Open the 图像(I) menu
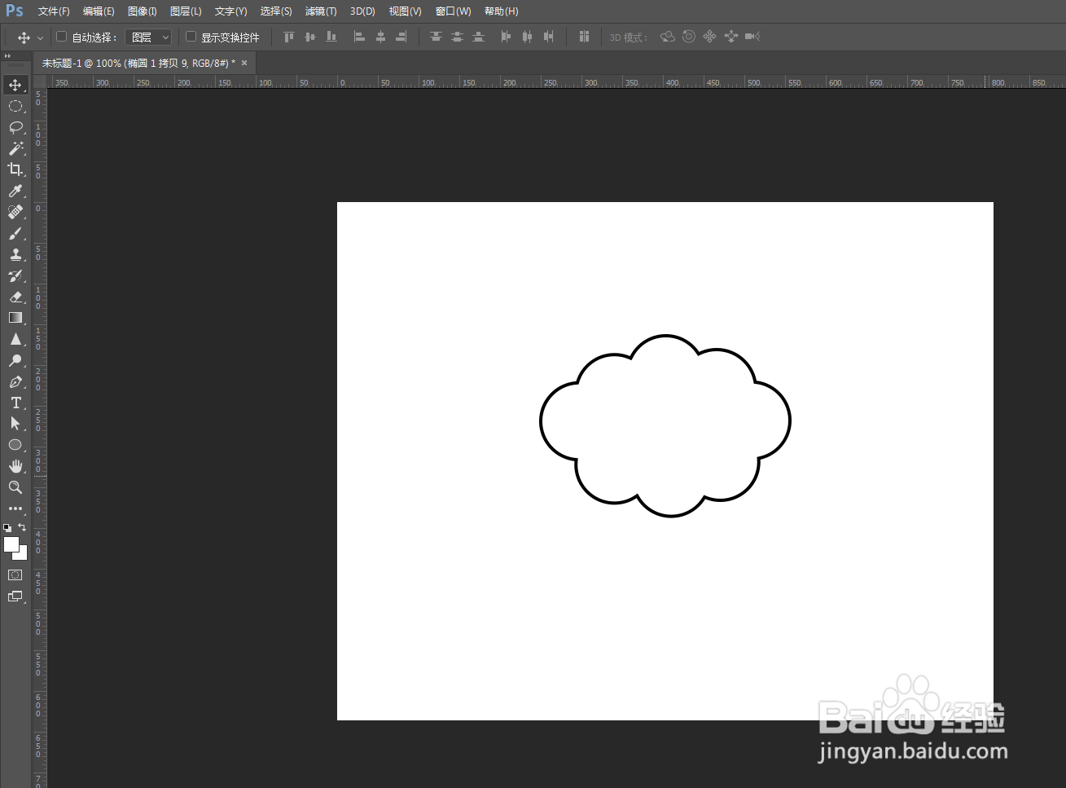Image resolution: width=1066 pixels, height=788 pixels. (143, 11)
